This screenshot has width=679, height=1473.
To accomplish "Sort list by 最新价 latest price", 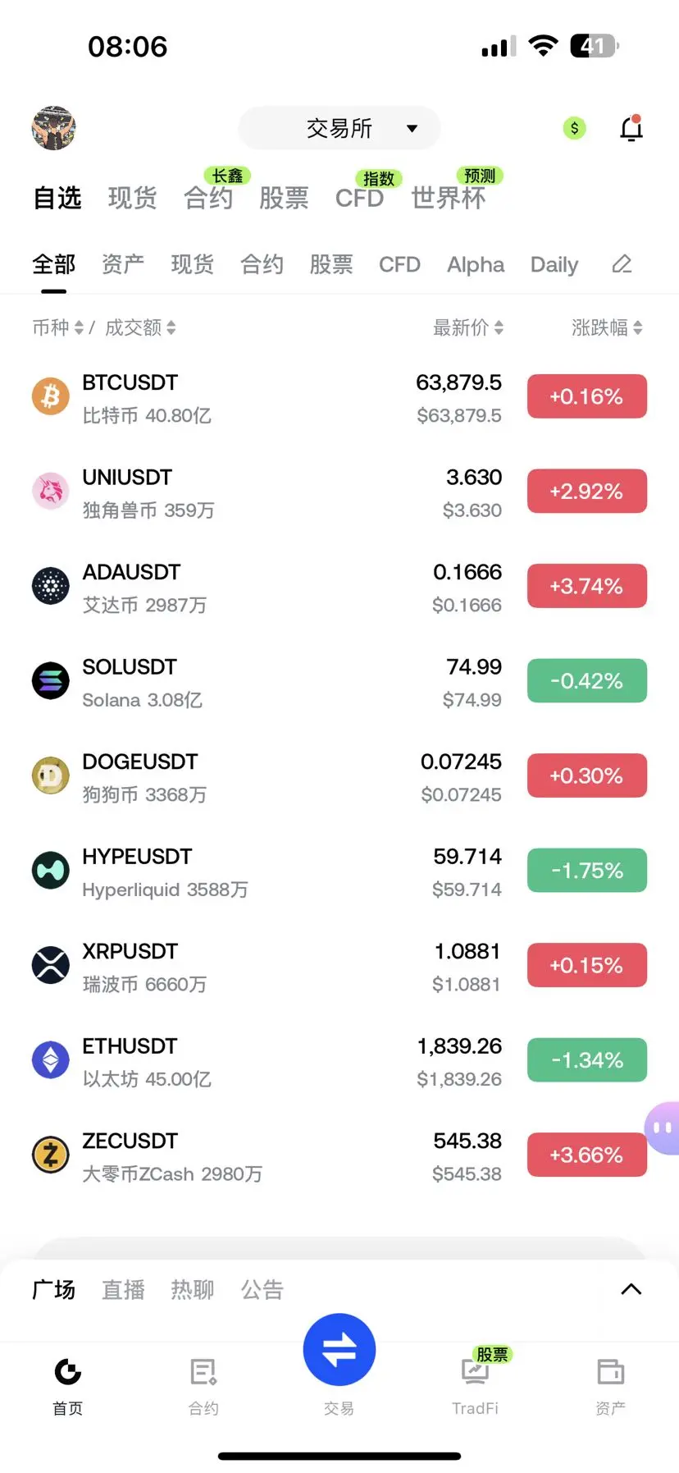I will click(x=468, y=328).
